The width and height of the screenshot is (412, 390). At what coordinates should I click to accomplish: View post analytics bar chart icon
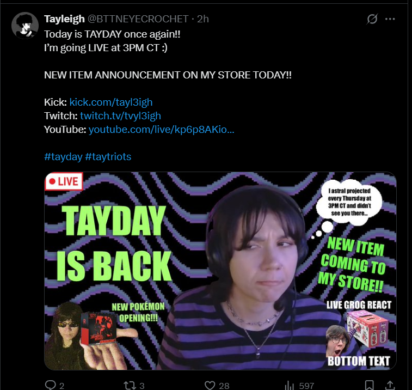point(290,386)
